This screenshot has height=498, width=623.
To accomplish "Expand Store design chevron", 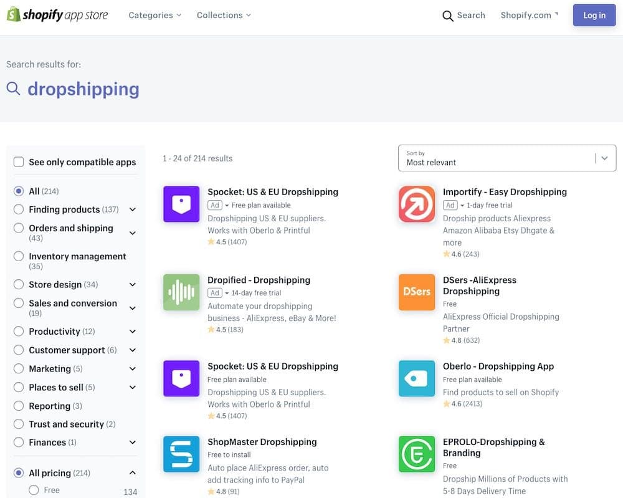I will click(133, 285).
